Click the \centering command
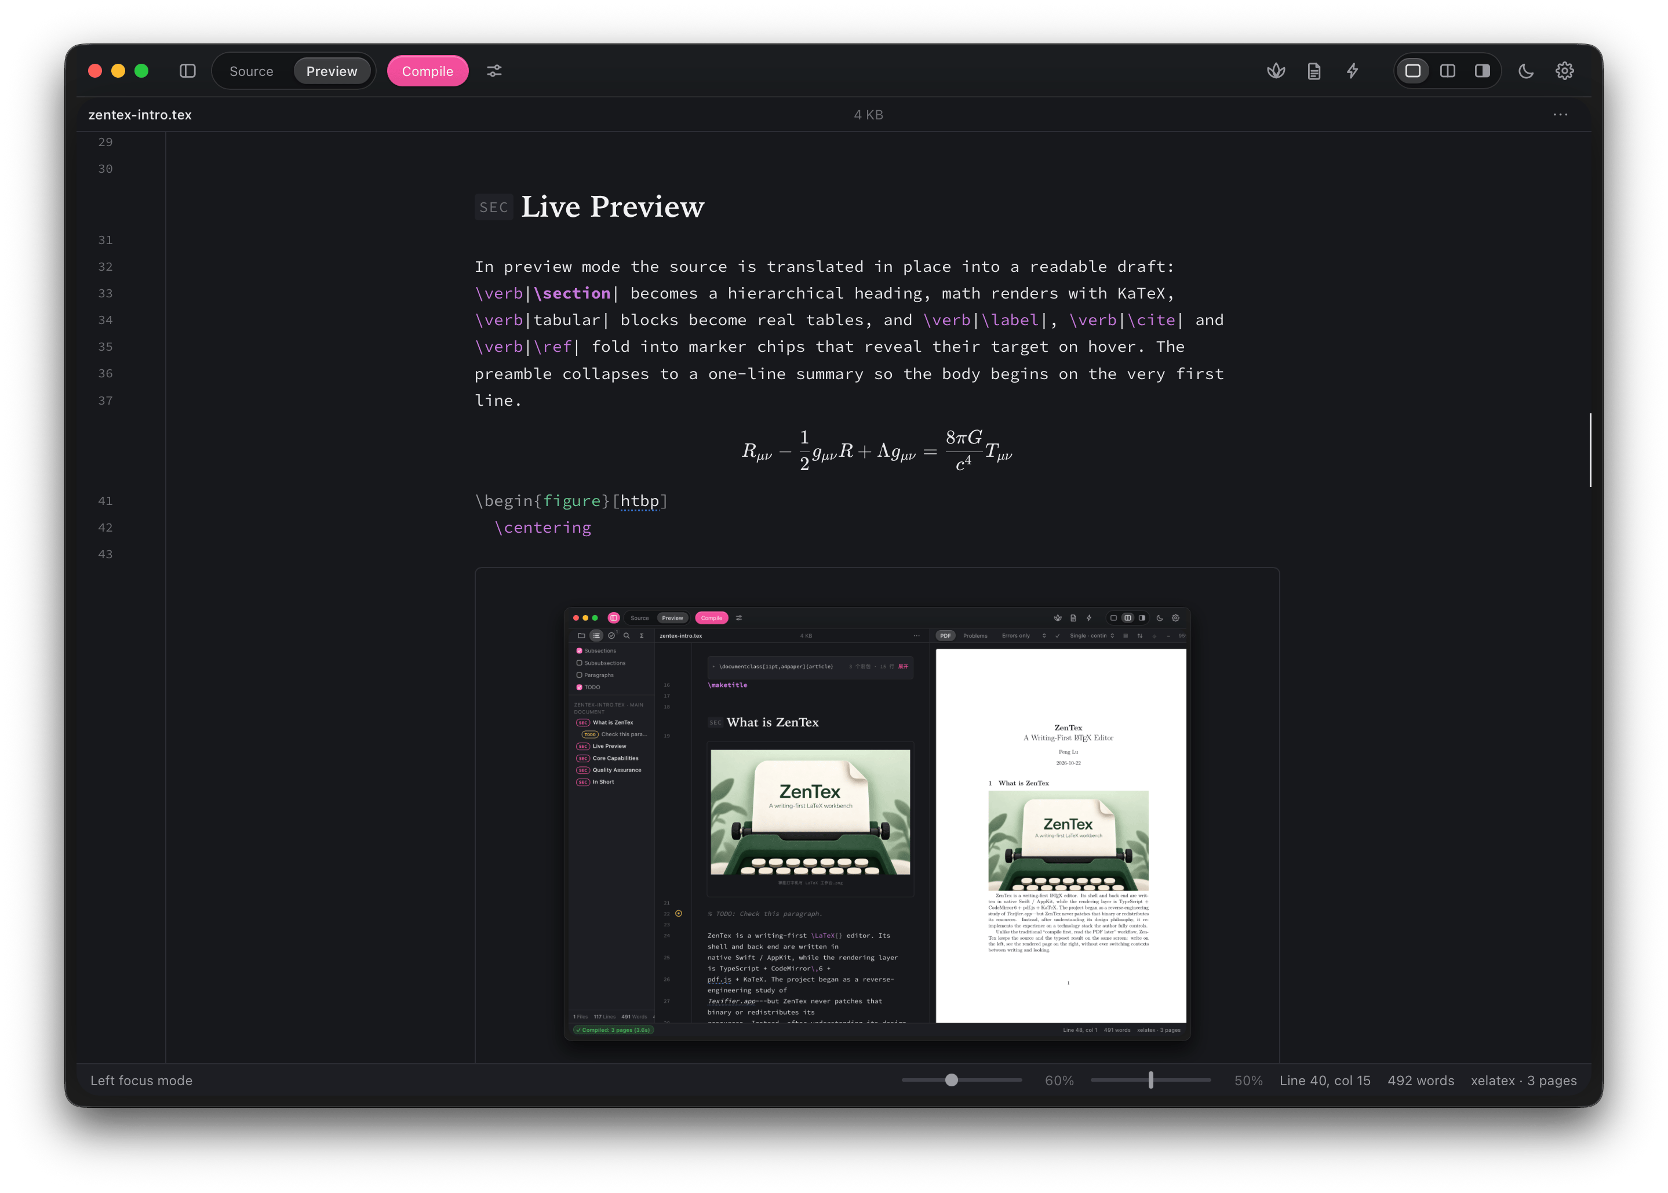1668x1193 pixels. tap(543, 528)
